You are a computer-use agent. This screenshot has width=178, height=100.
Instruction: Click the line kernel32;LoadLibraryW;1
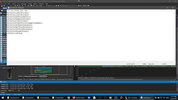tap(18, 13)
